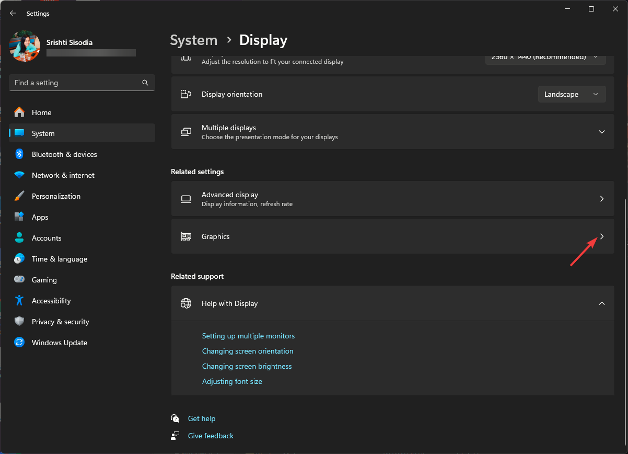Click the Find a setting search field
The width and height of the screenshot is (628, 454).
82,83
